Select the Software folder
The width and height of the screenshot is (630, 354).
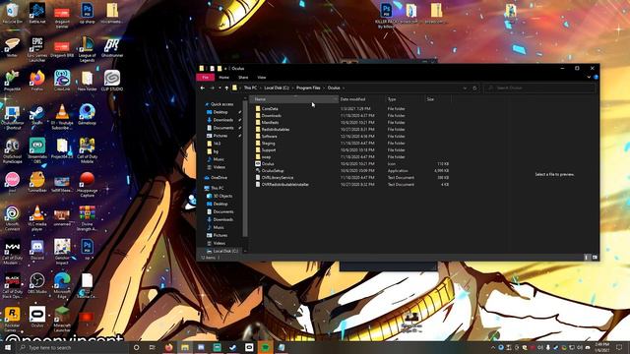click(269, 136)
